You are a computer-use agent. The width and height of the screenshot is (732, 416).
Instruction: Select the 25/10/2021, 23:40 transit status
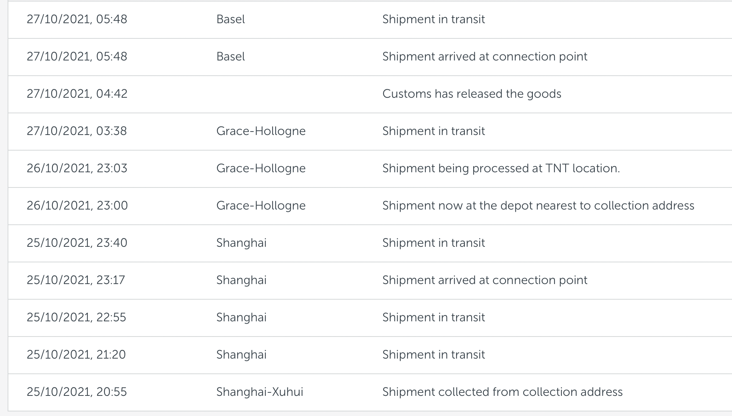pos(433,243)
